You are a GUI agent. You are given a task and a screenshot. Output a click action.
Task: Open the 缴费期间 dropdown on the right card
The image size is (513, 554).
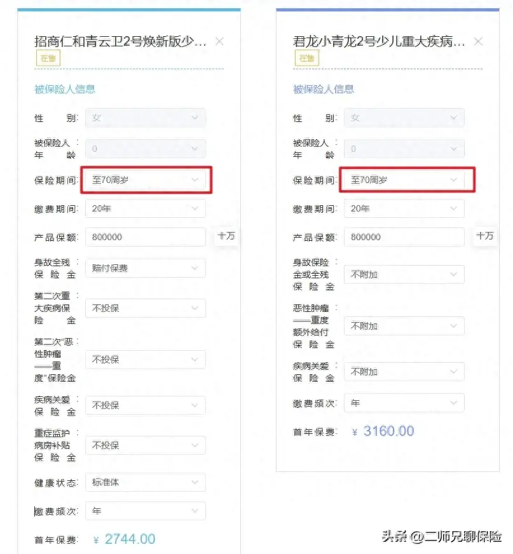[404, 208]
